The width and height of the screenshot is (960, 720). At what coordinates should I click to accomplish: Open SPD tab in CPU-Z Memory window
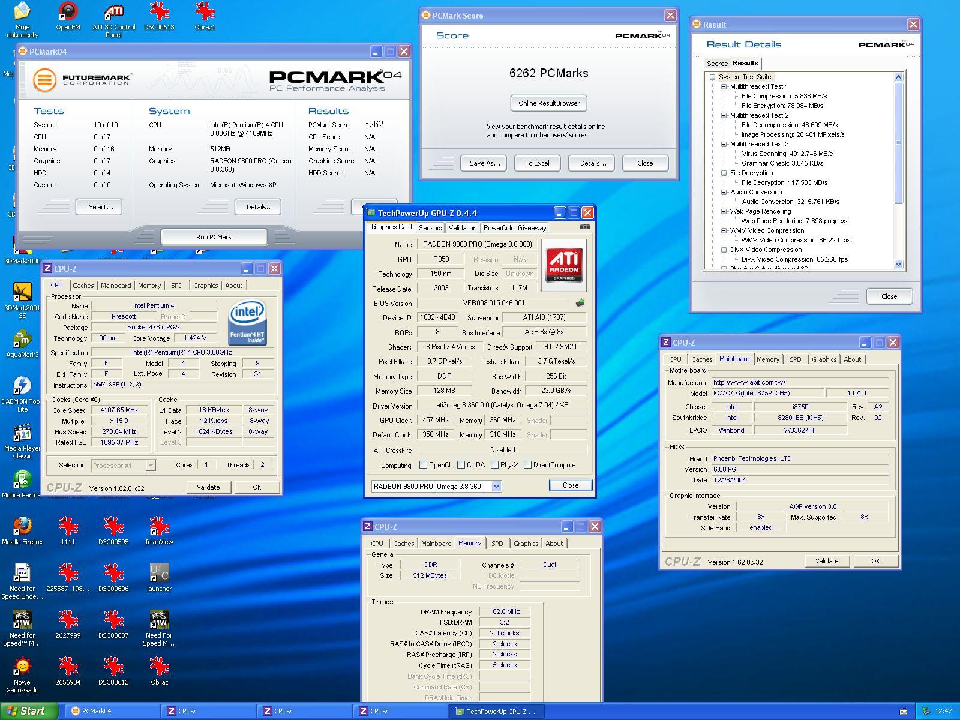[497, 544]
